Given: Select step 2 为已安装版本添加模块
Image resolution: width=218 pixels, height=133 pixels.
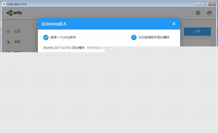Looking at the screenshot, I should 154,37.
